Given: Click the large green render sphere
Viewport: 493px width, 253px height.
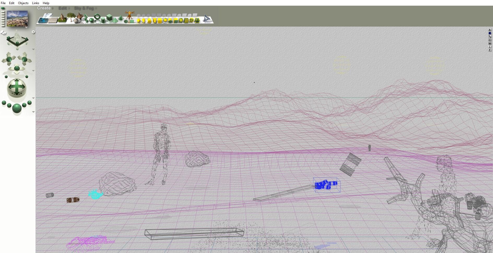Looking at the screenshot, I should (x=17, y=108).
